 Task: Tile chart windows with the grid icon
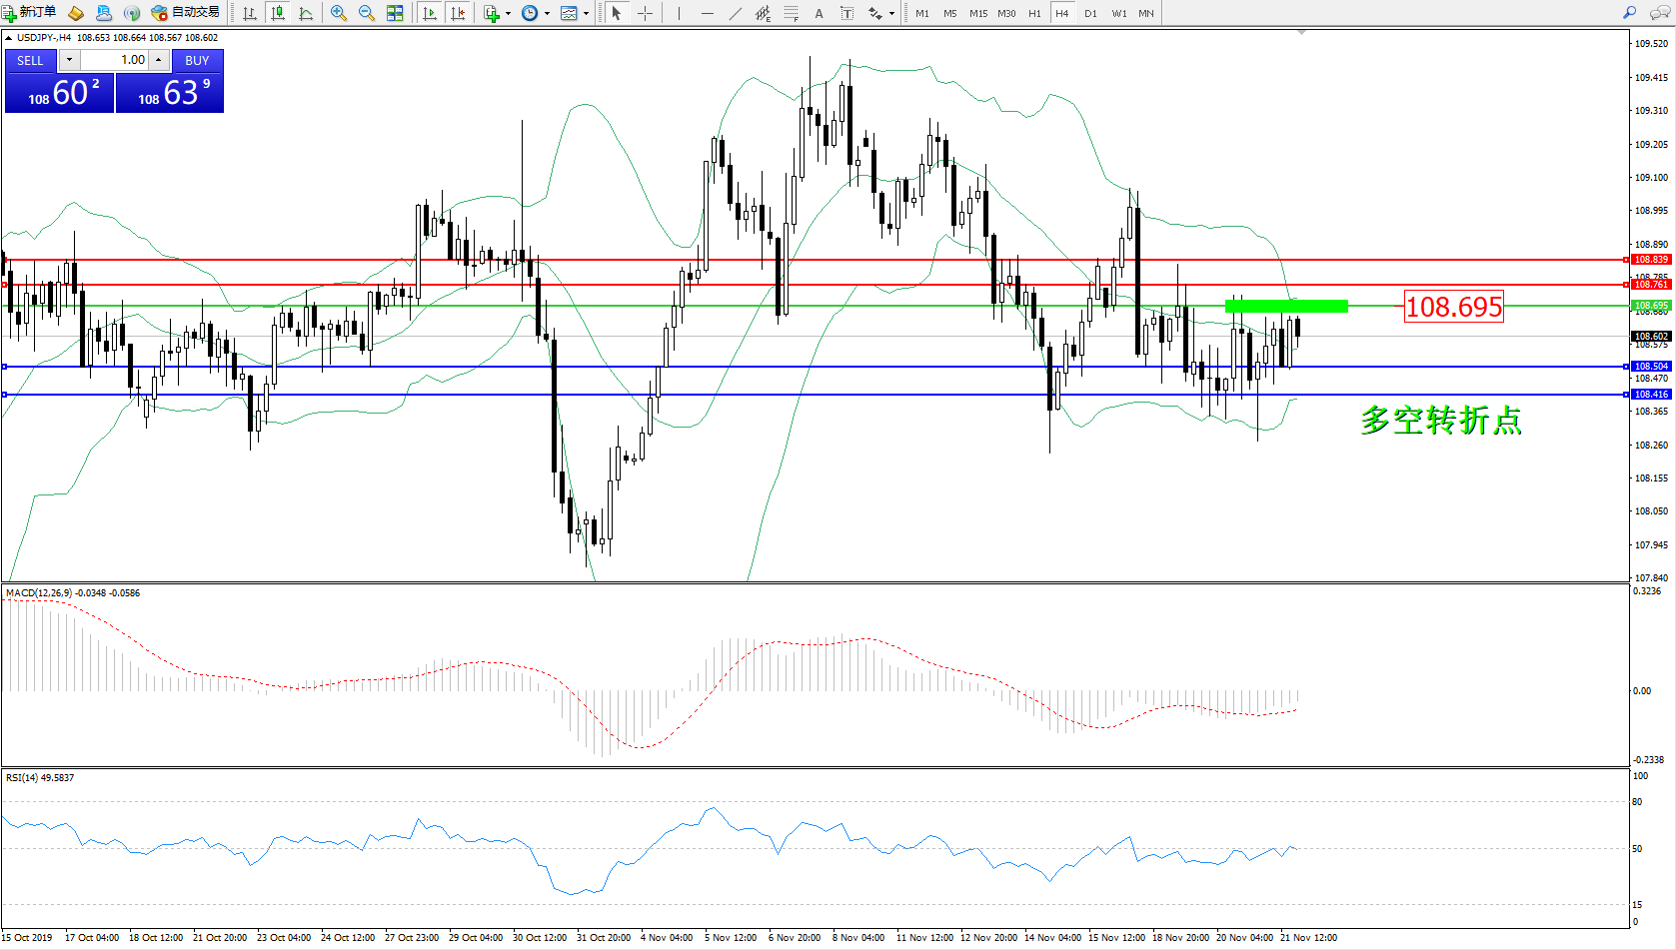395,13
